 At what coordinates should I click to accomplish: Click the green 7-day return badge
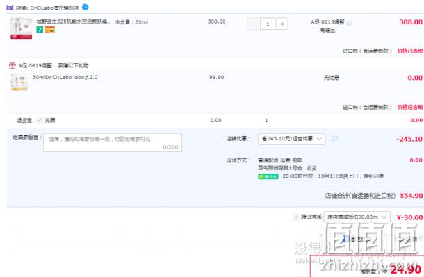40,30
